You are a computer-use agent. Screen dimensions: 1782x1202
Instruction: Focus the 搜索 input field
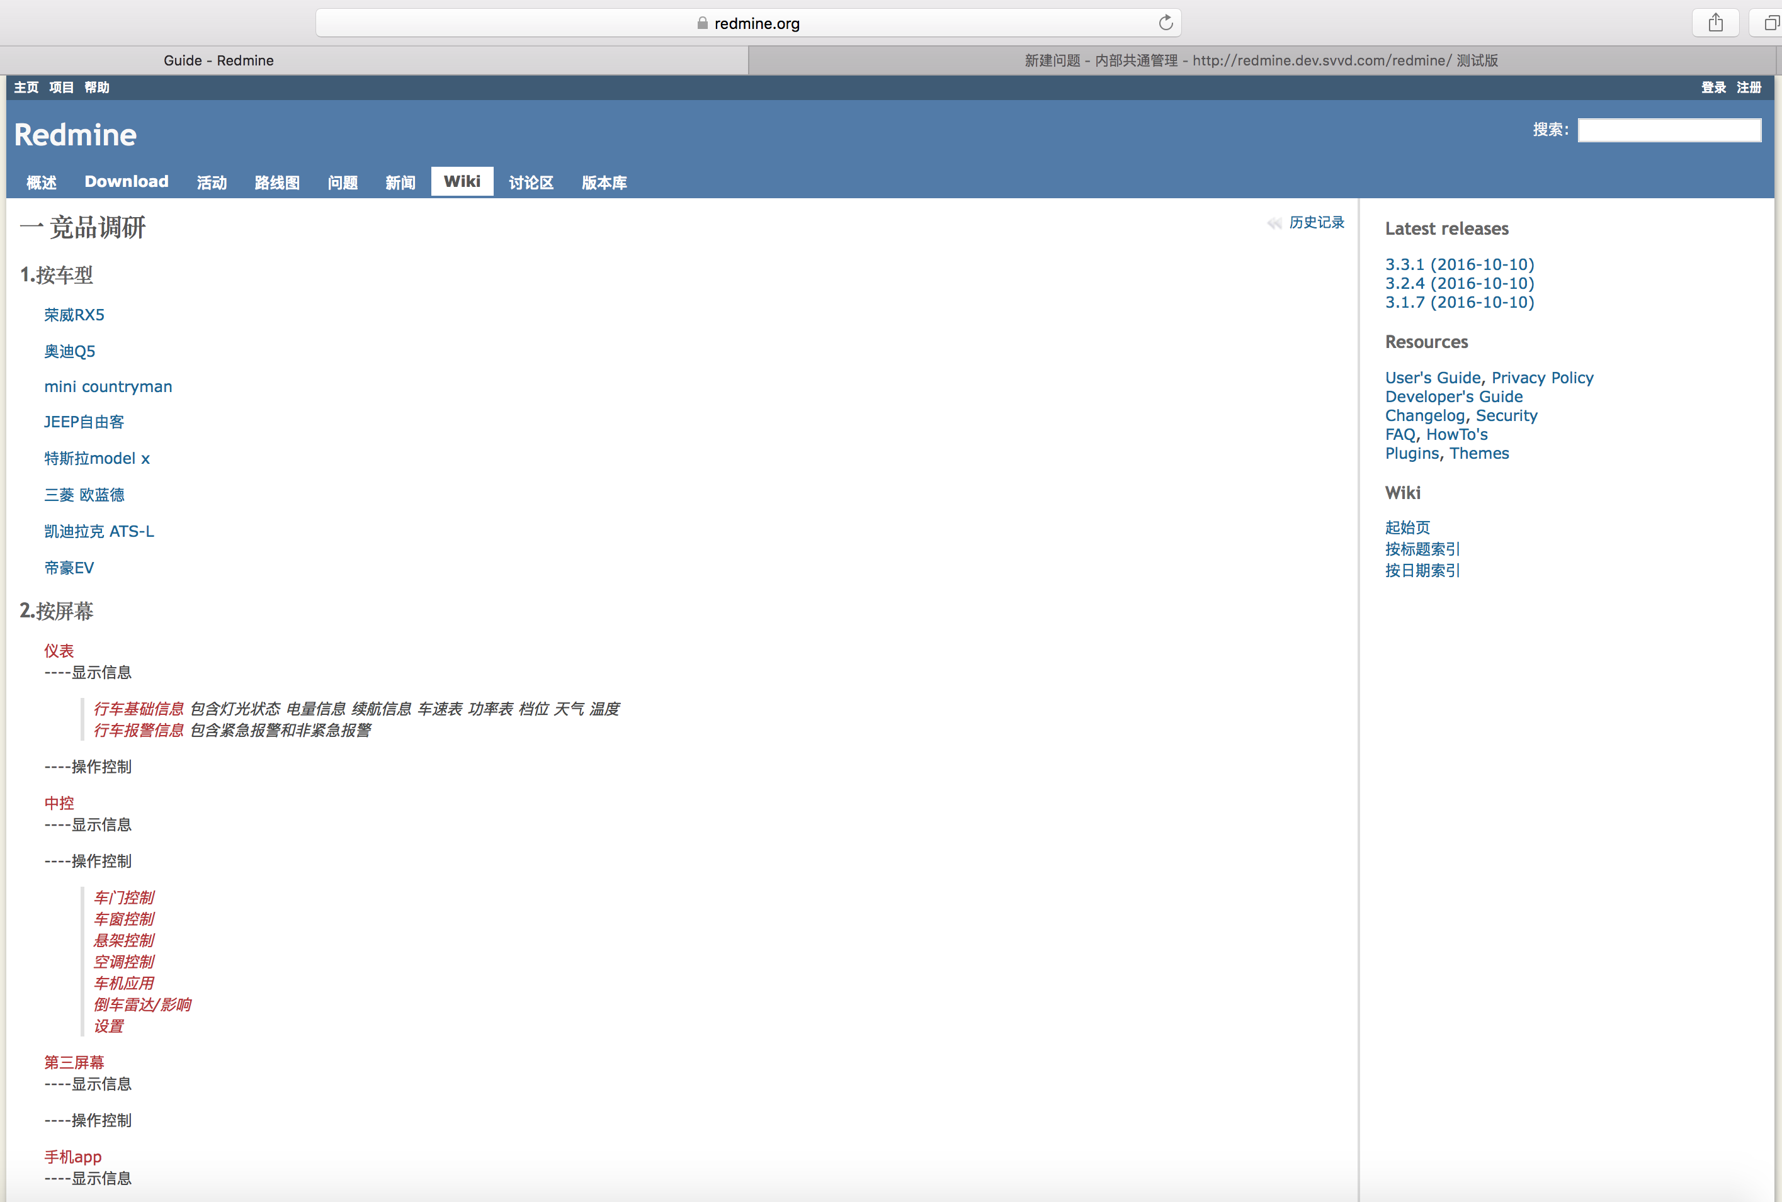[1669, 130]
